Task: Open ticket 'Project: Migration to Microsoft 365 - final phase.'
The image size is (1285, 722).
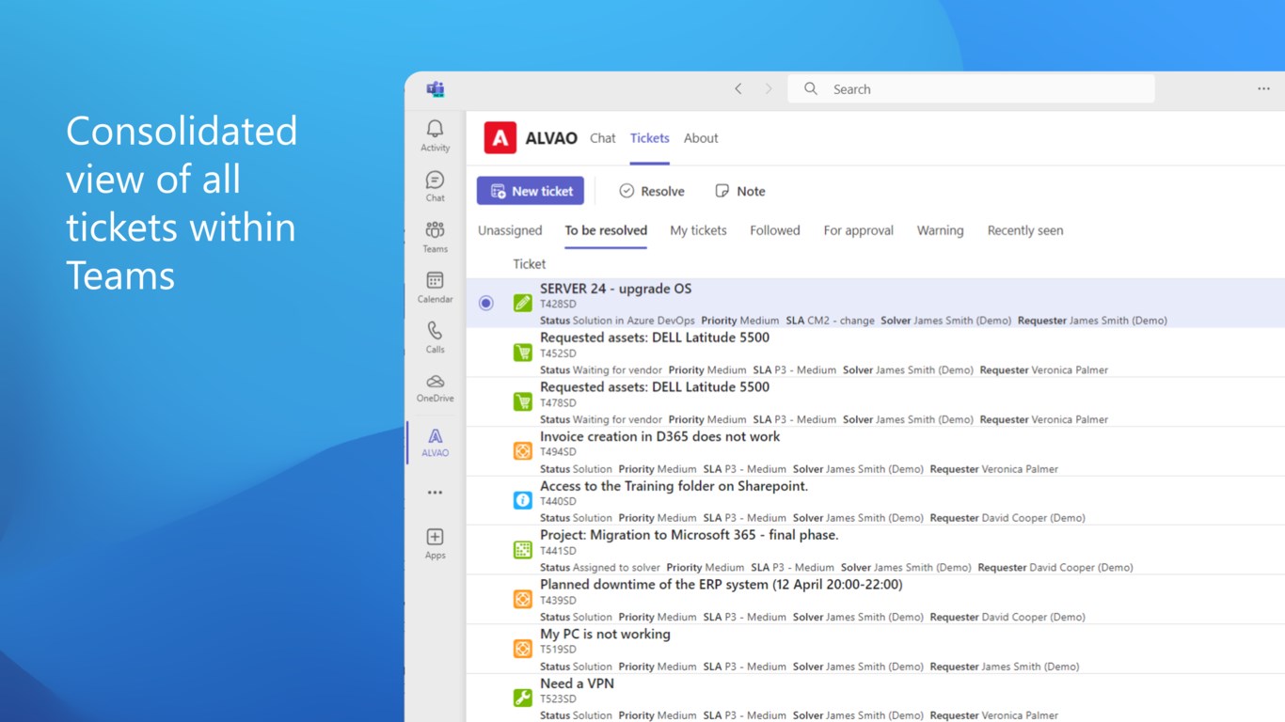Action: (x=689, y=535)
